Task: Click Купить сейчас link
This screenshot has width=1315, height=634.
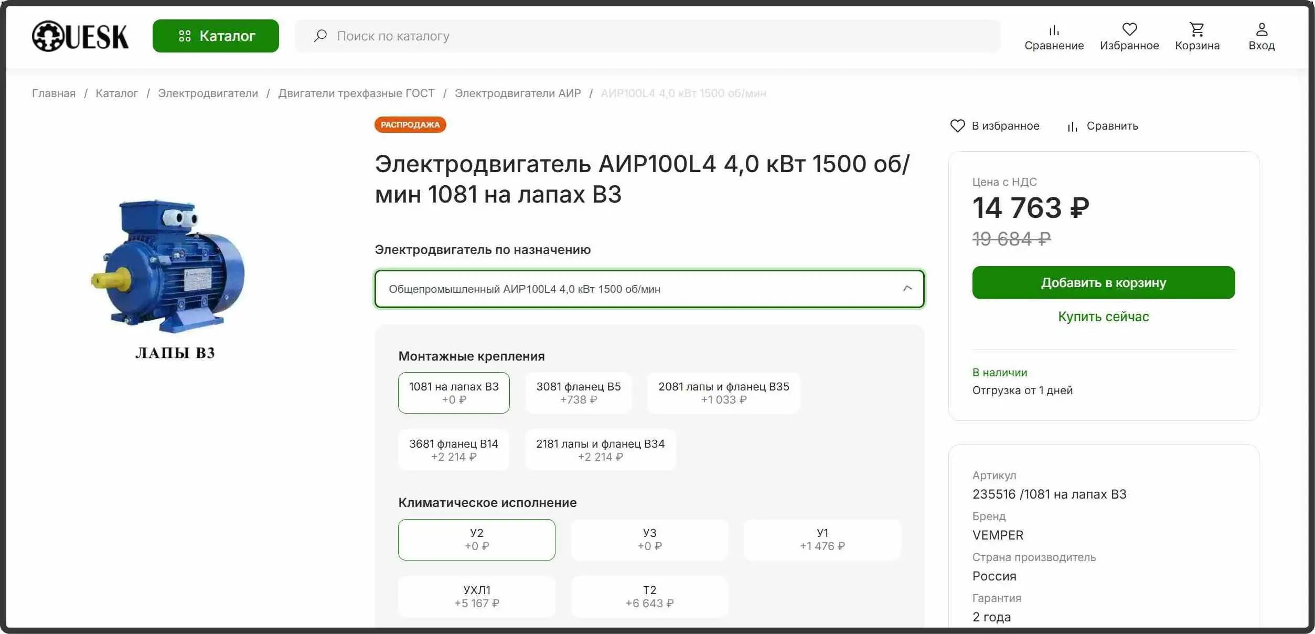Action: [1104, 316]
